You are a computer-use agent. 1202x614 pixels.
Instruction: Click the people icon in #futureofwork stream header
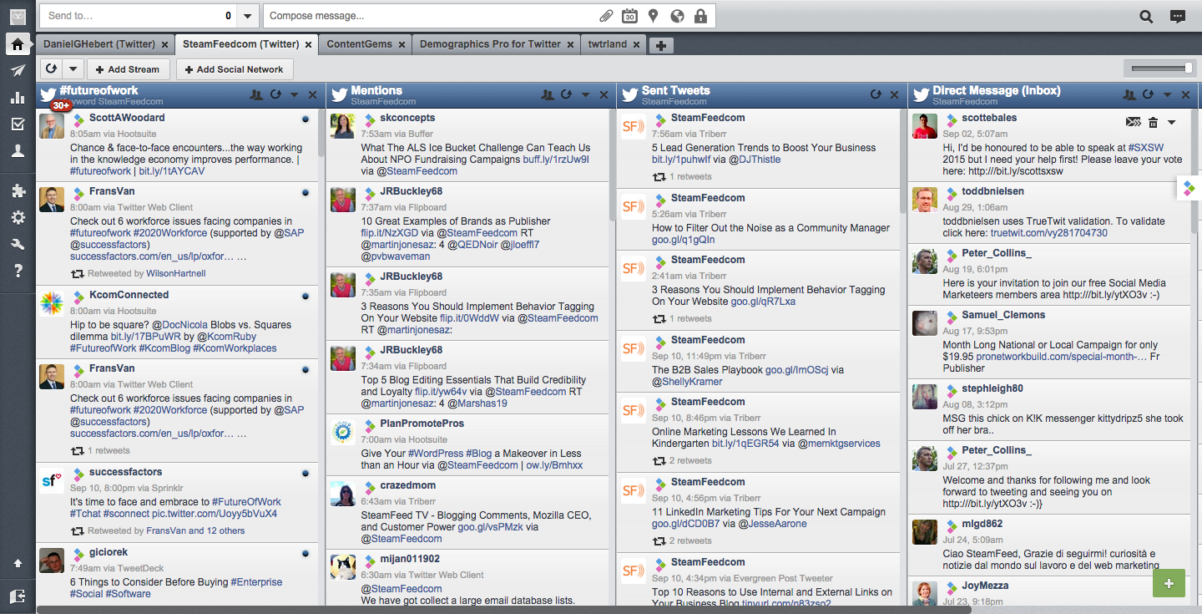tap(256, 95)
